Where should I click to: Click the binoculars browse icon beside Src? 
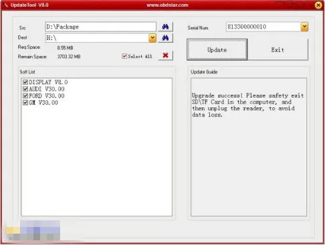(165, 27)
